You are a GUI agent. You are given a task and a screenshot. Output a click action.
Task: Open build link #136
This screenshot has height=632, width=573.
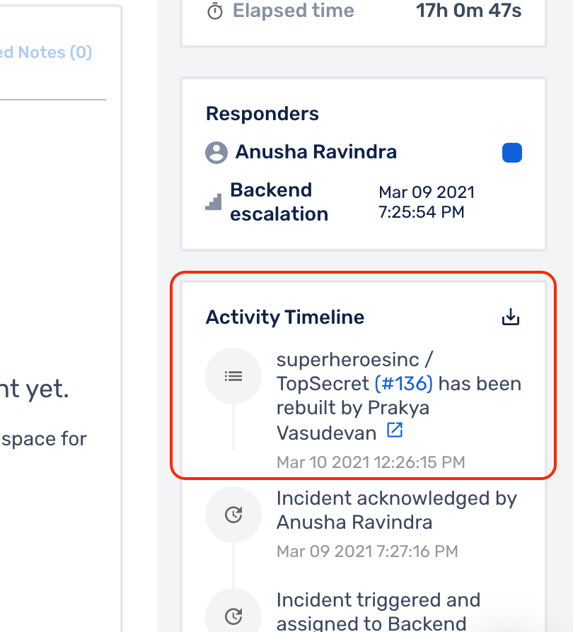(404, 383)
